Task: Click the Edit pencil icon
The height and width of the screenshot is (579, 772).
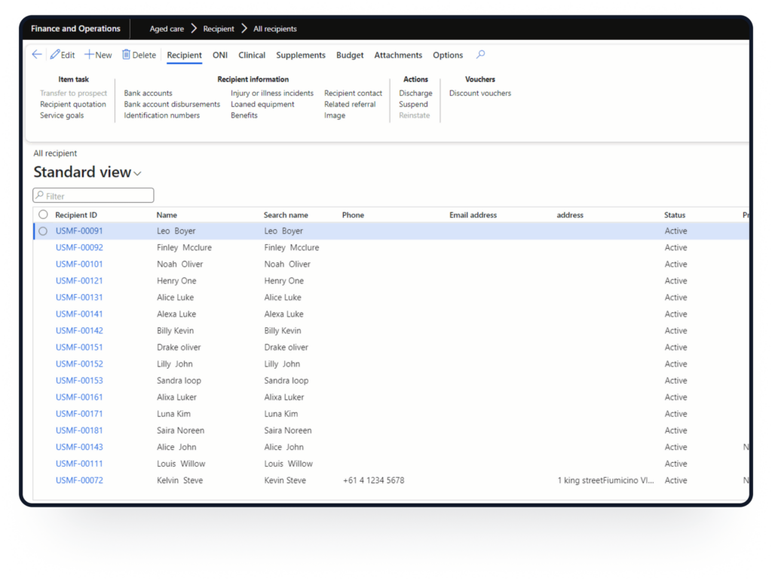Action: point(54,54)
